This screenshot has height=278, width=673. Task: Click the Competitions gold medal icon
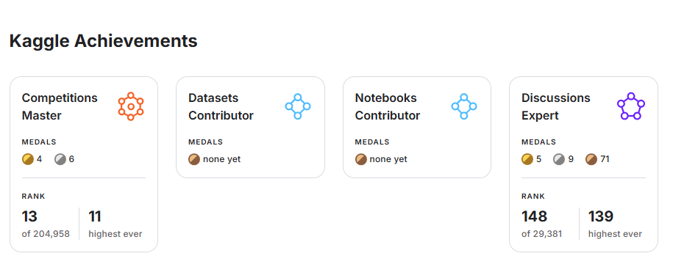(x=28, y=159)
